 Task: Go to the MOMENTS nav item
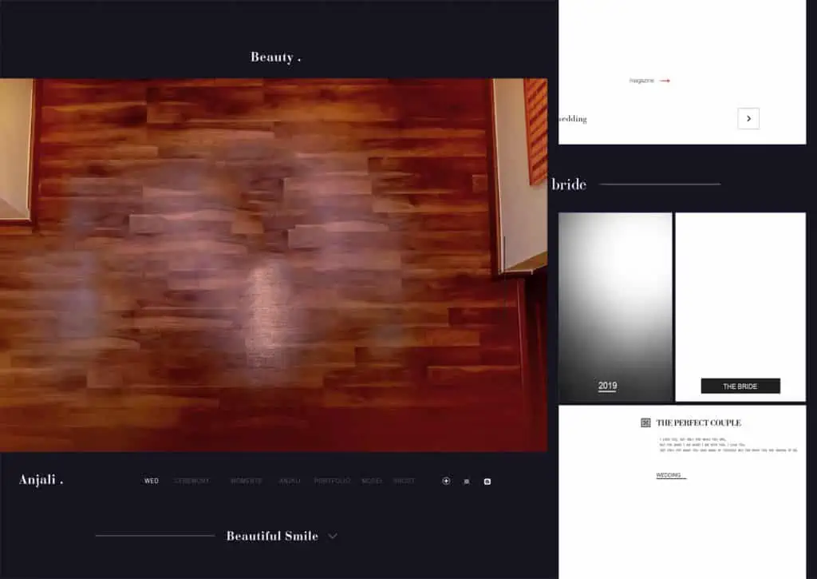247,481
